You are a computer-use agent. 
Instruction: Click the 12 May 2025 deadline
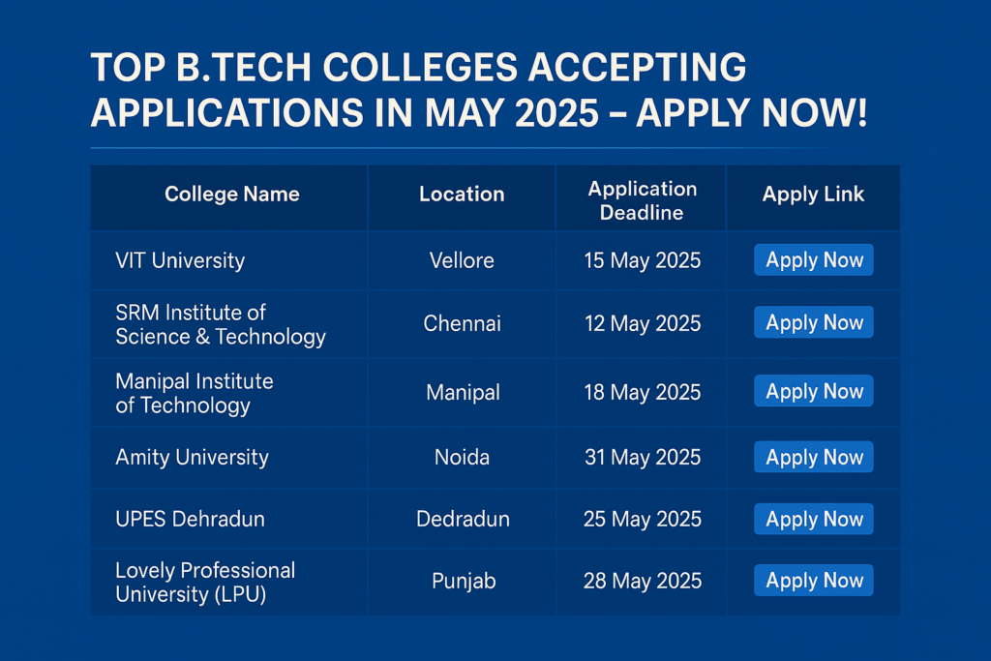coord(643,323)
